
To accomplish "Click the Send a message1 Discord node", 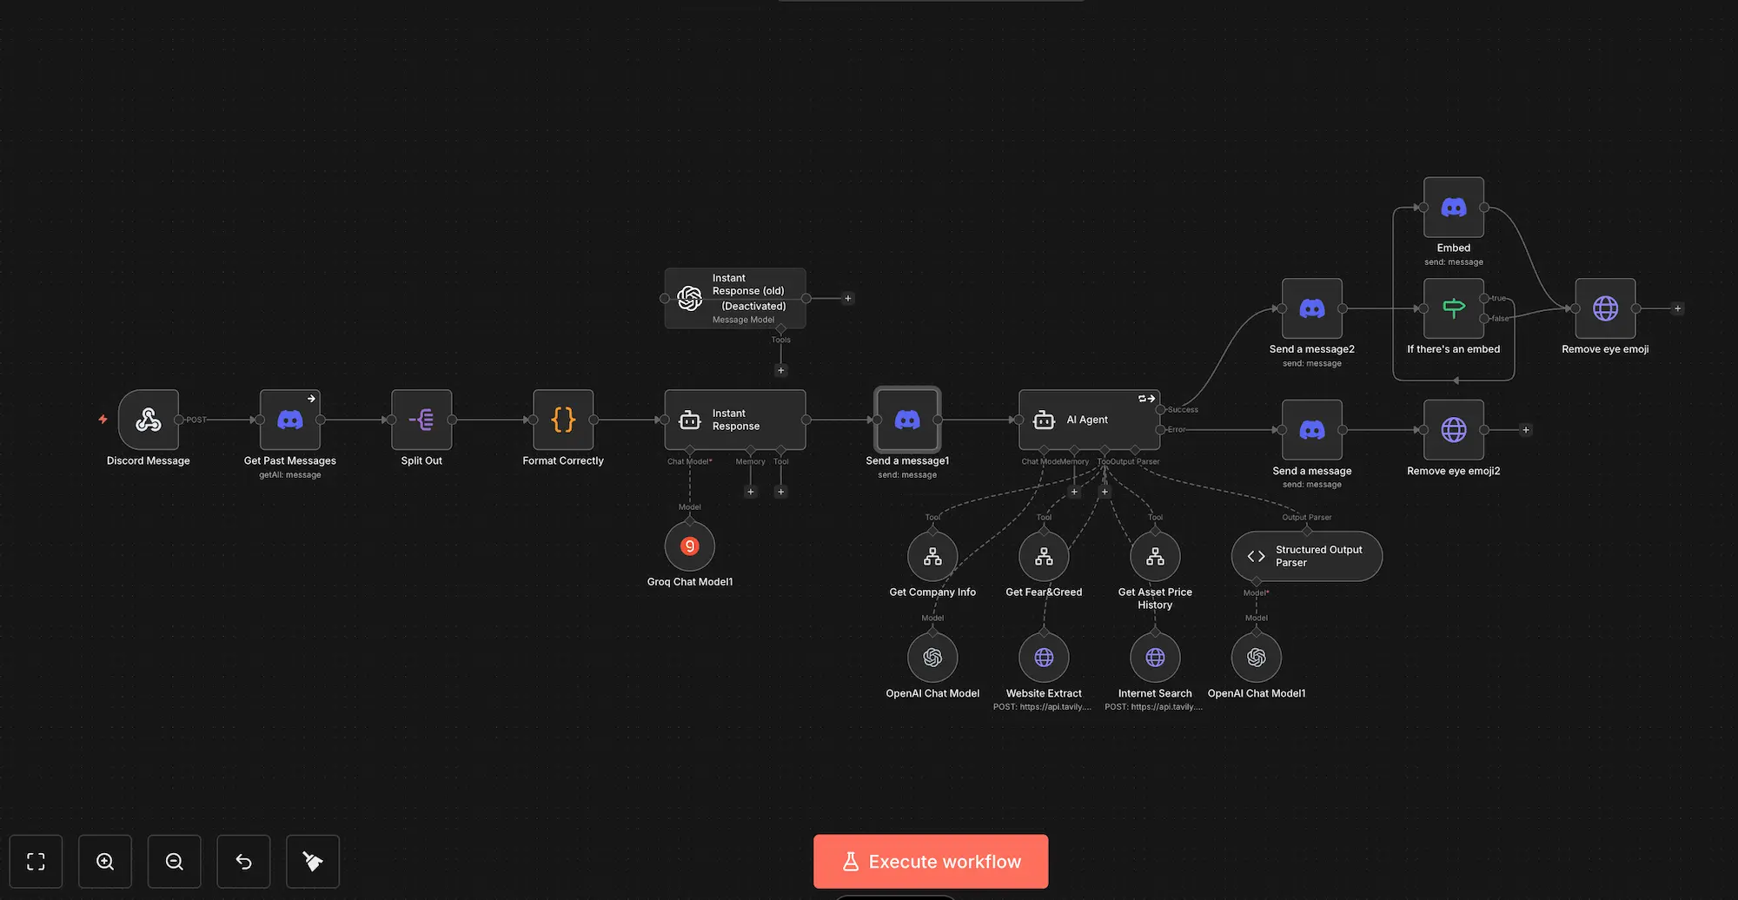I will [906, 421].
